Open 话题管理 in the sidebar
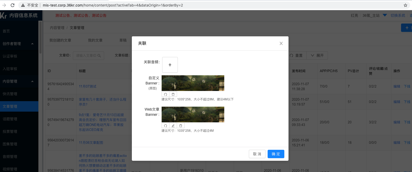412x172 pixels. [10, 119]
